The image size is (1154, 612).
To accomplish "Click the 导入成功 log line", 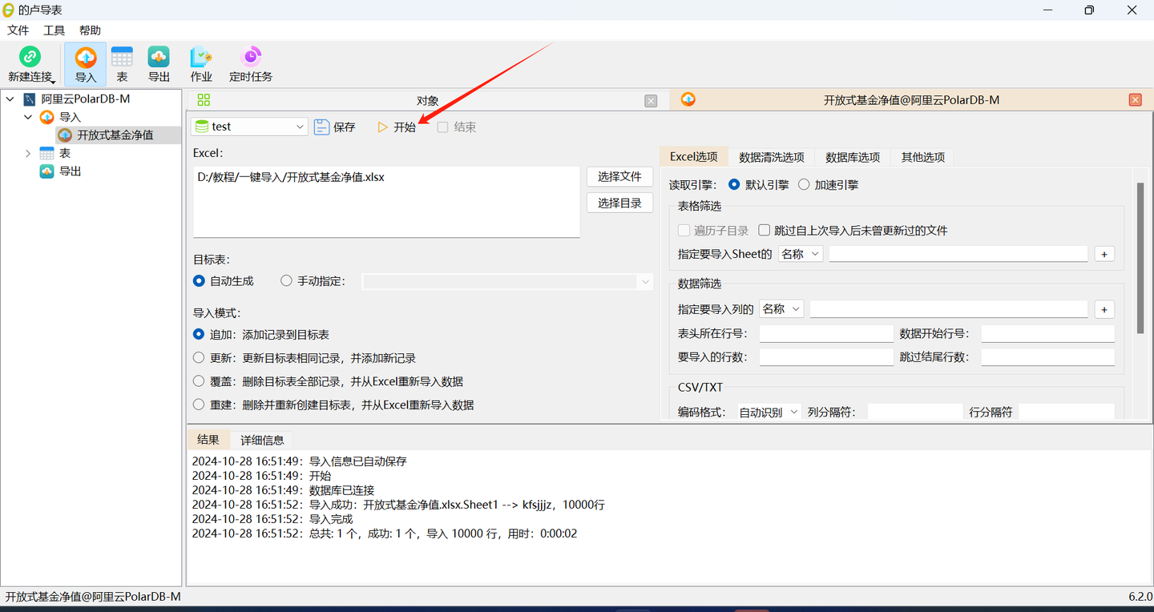I will pos(398,505).
